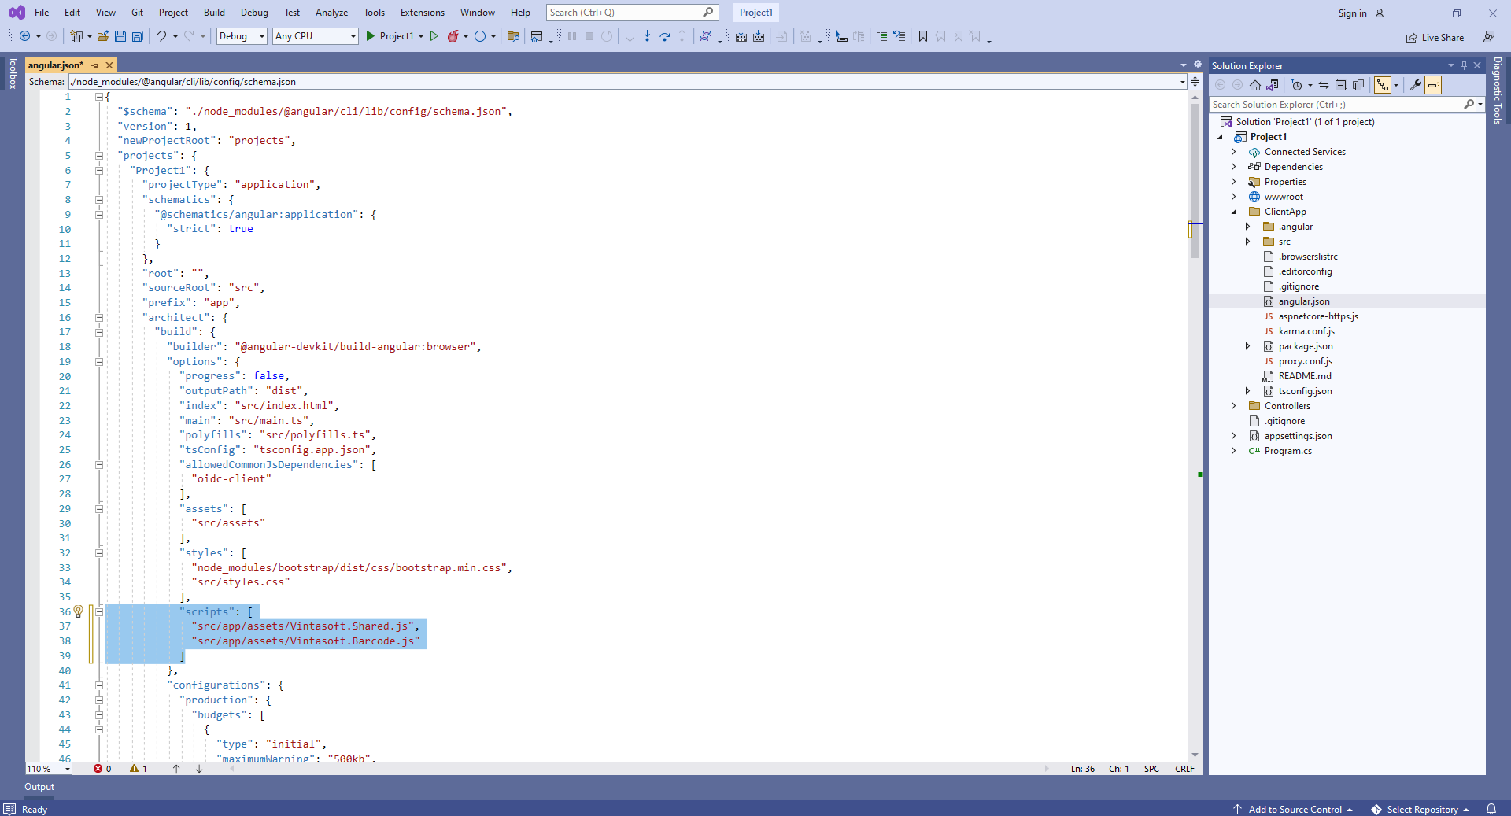This screenshot has width=1511, height=816.
Task: Expand the Controllers folder node
Action: tap(1233, 406)
